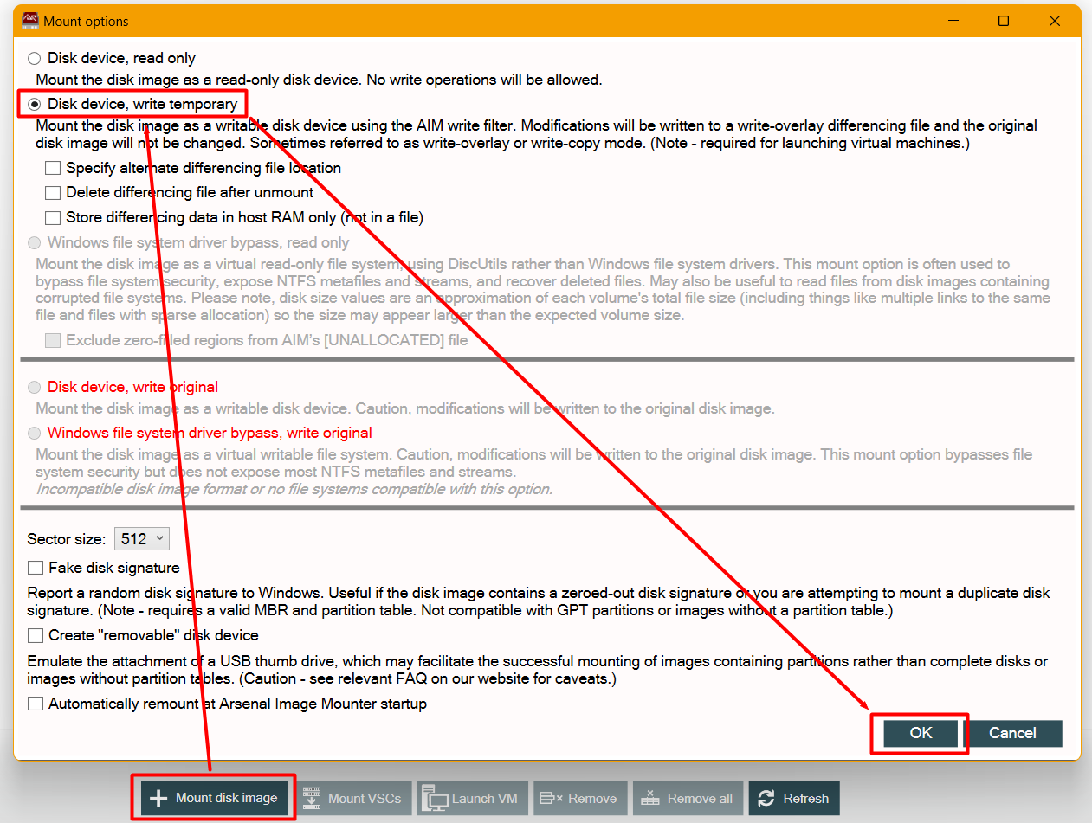Screen dimensions: 1092x823
Task: Check Create "removable" disk device
Action: point(36,635)
